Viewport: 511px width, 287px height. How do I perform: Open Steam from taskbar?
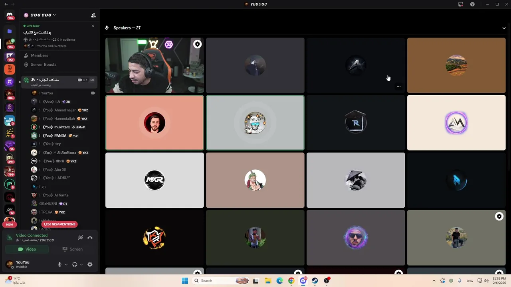(x=315, y=281)
